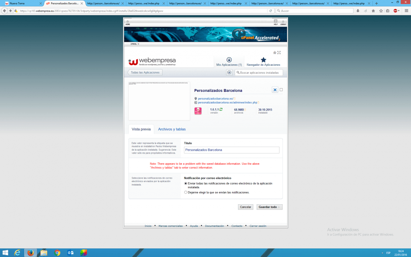Screen dimensions: 411x257
Task: Open the adminwe/index.php admin link
Action: pyautogui.click(x=228, y=103)
